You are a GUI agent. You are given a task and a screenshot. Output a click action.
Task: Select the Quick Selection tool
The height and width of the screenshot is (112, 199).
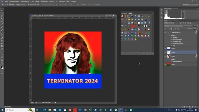click(x=2, y=19)
